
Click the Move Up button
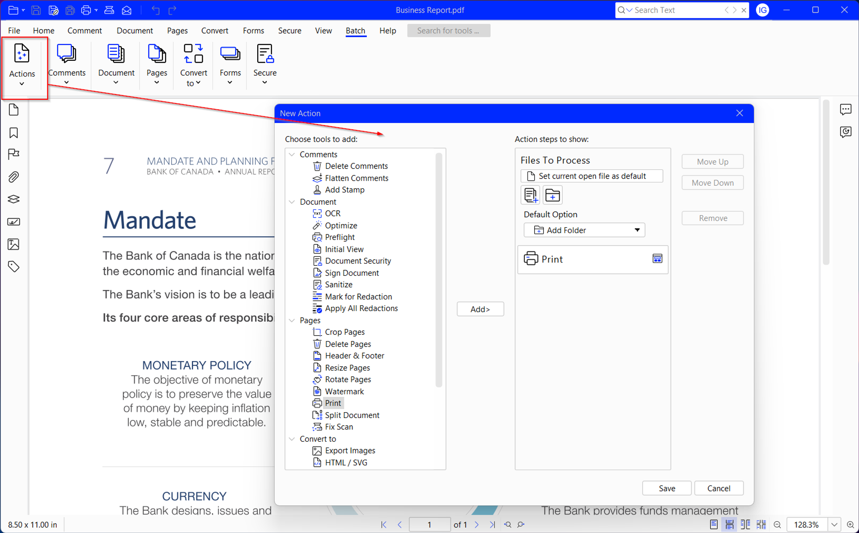pyautogui.click(x=712, y=162)
